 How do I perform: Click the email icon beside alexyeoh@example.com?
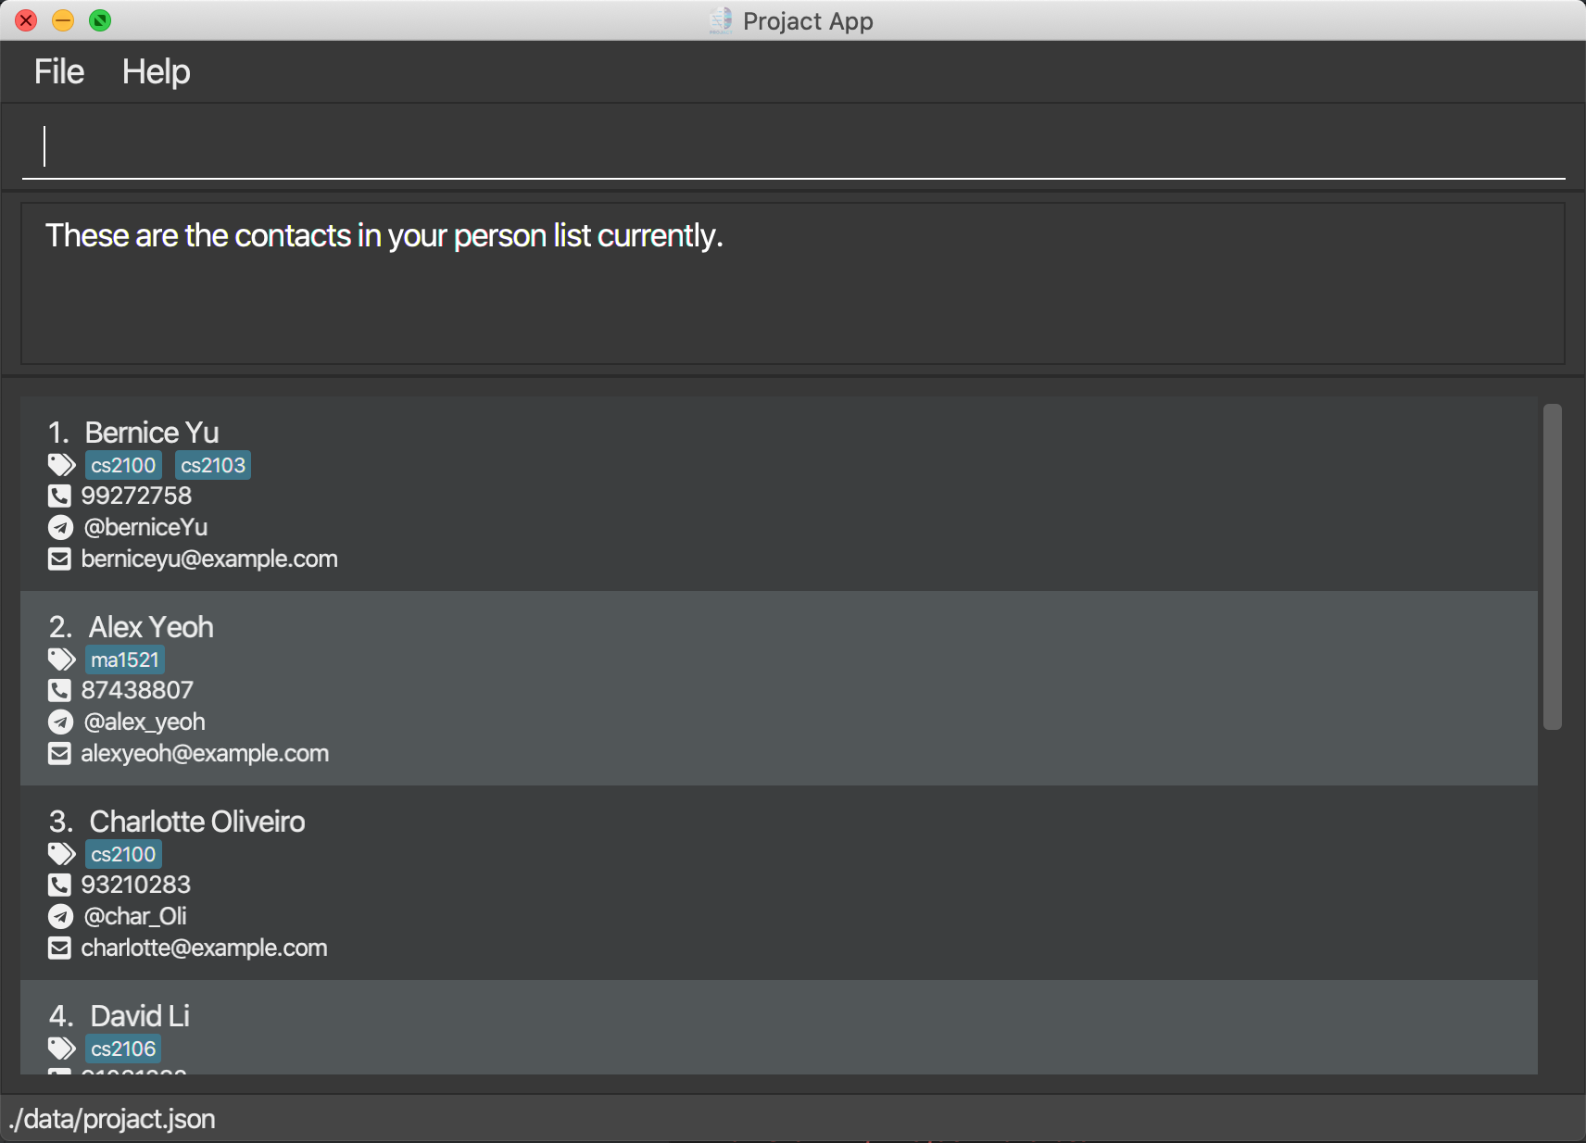click(59, 753)
